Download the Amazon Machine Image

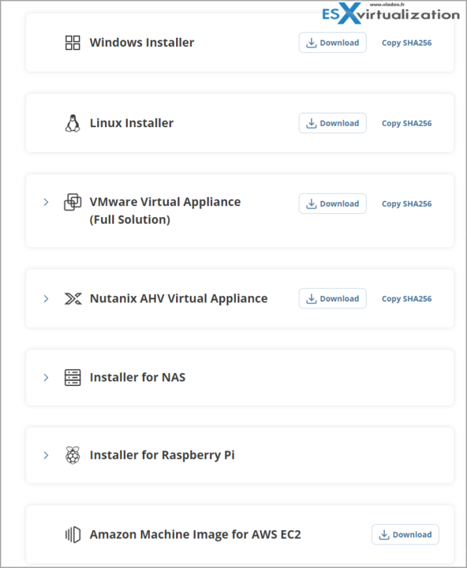pyautogui.click(x=405, y=534)
